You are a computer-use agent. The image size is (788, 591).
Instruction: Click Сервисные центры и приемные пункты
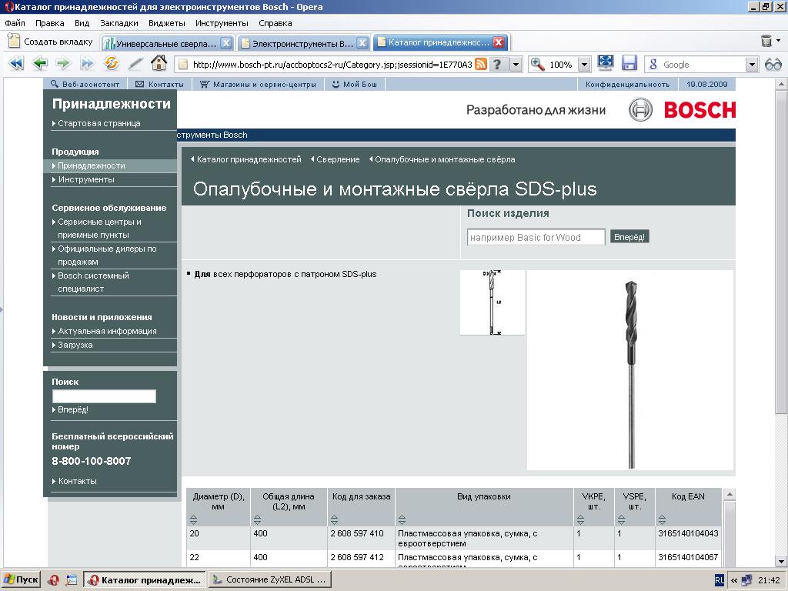pos(99,228)
